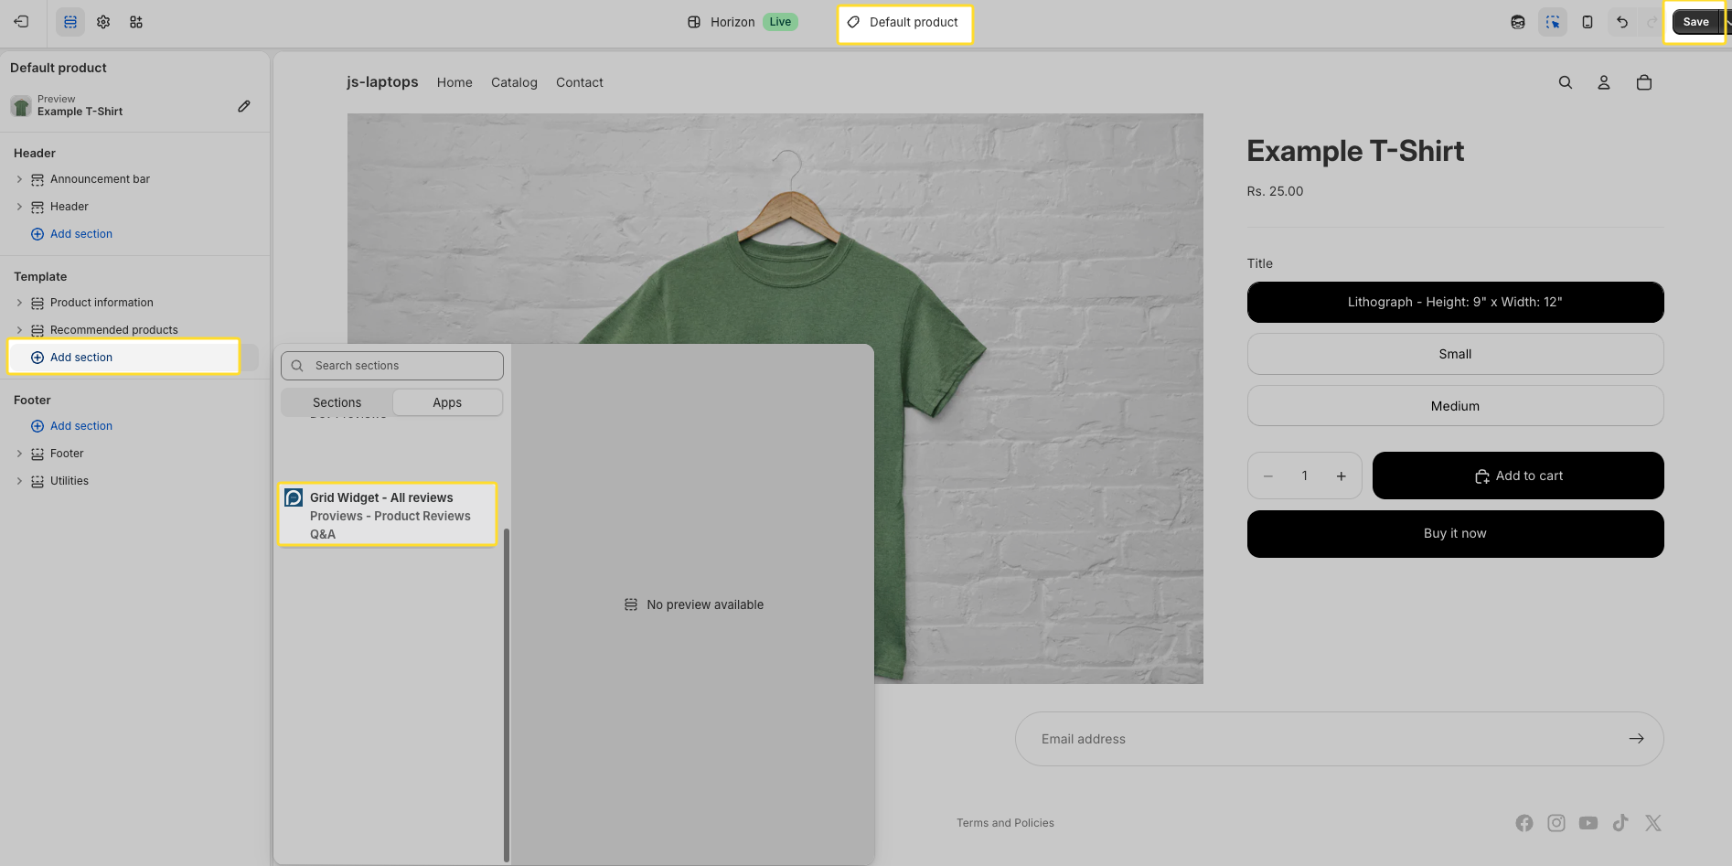Switch to mobile preview view
Image resolution: width=1732 pixels, height=866 pixels.
[1588, 21]
